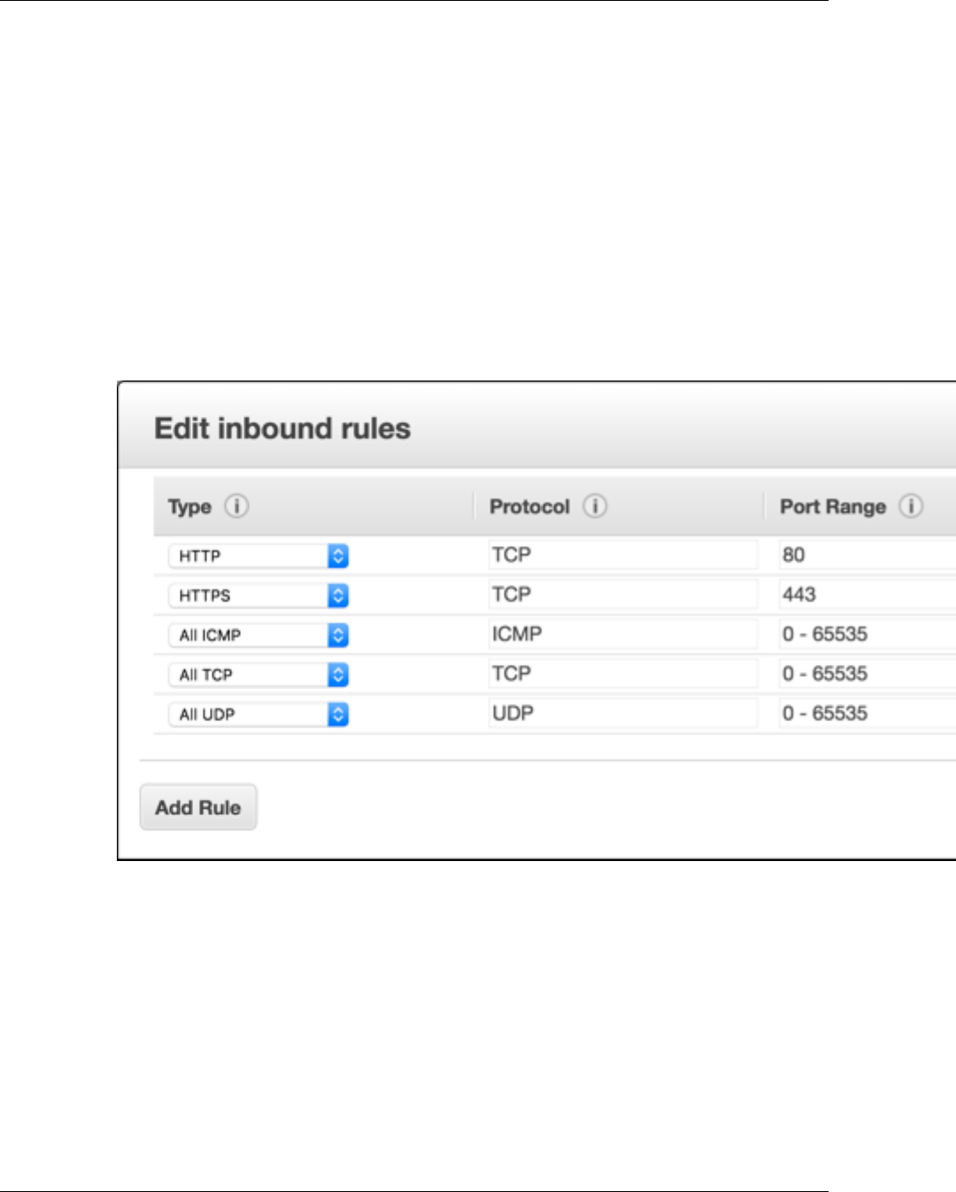This screenshot has height=1192, width=956.
Task: Click the info icon beside Type
Action: 236,506
